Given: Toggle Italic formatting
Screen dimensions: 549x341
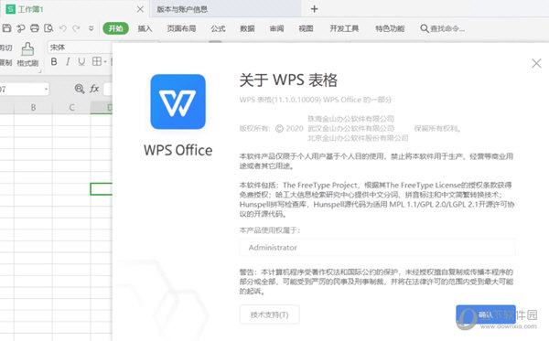Looking at the screenshot, I should (x=68, y=62).
